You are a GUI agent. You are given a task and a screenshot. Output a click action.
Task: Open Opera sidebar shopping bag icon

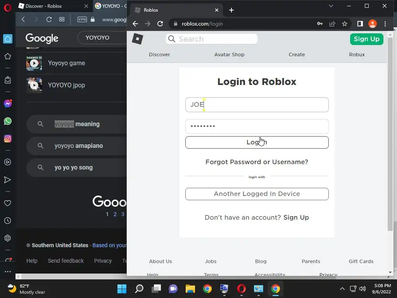tap(8, 80)
